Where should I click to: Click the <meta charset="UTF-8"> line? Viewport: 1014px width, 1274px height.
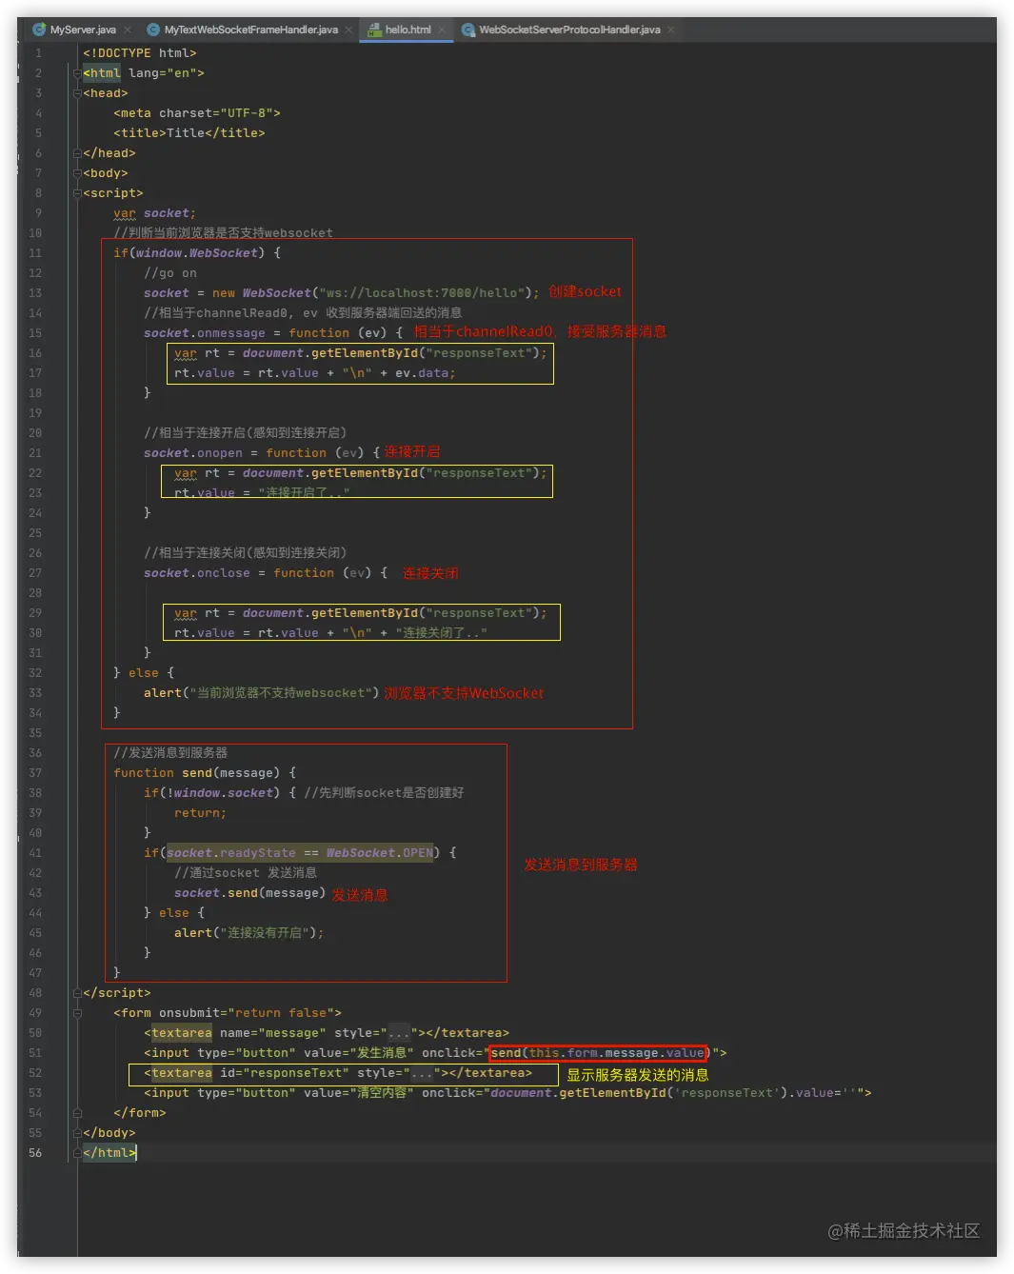pyautogui.click(x=197, y=113)
